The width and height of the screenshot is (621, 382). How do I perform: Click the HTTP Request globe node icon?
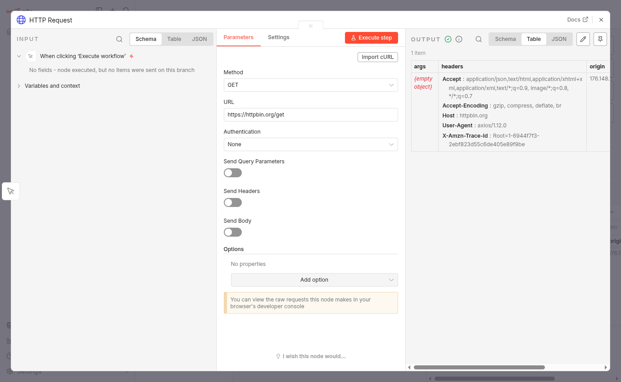click(x=21, y=20)
